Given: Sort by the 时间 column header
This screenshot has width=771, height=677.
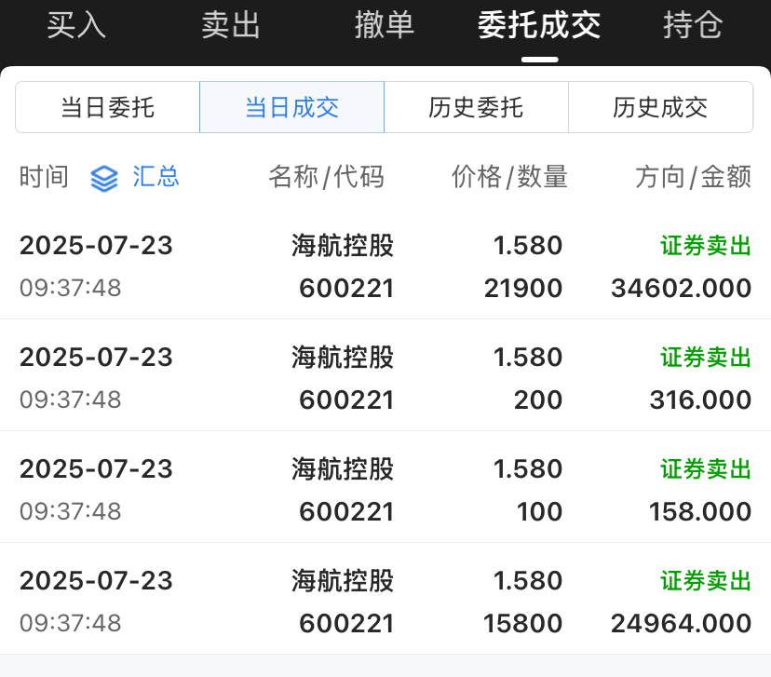Looking at the screenshot, I should point(44,177).
